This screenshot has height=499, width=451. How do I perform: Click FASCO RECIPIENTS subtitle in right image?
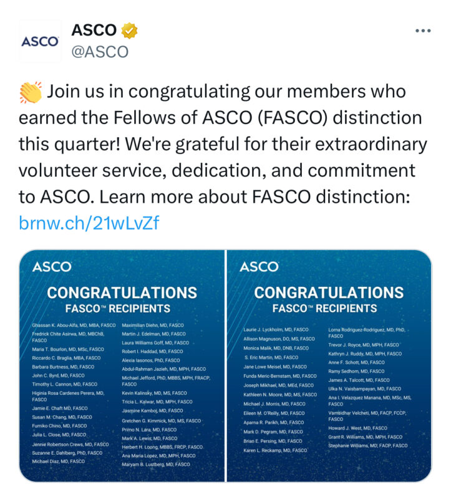tap(324, 308)
